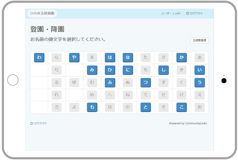Viewport: 238px width, 160px height.
Task: Click the greyed え kana button
Action: click(x=200, y=95)
